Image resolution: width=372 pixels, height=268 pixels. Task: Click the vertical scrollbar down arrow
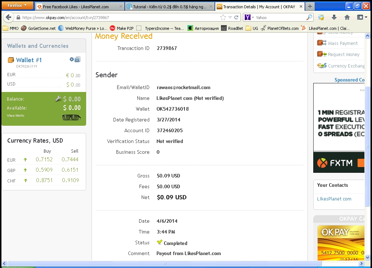(x=367, y=258)
